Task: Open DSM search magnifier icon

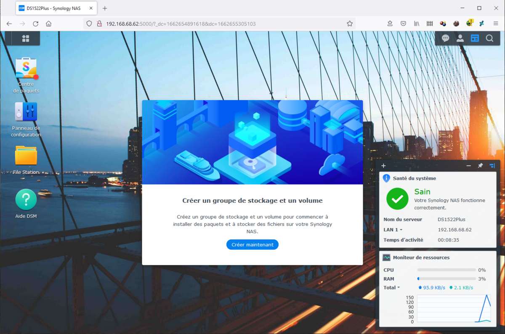Action: pos(489,38)
